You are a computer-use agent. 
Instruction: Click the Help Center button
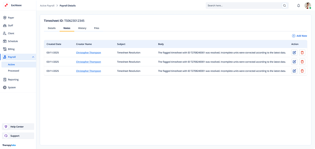[18, 127]
